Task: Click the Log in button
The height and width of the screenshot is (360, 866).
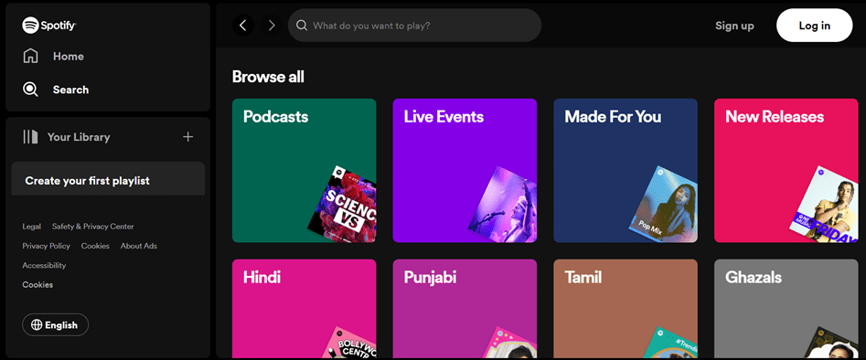Action: coord(814,26)
